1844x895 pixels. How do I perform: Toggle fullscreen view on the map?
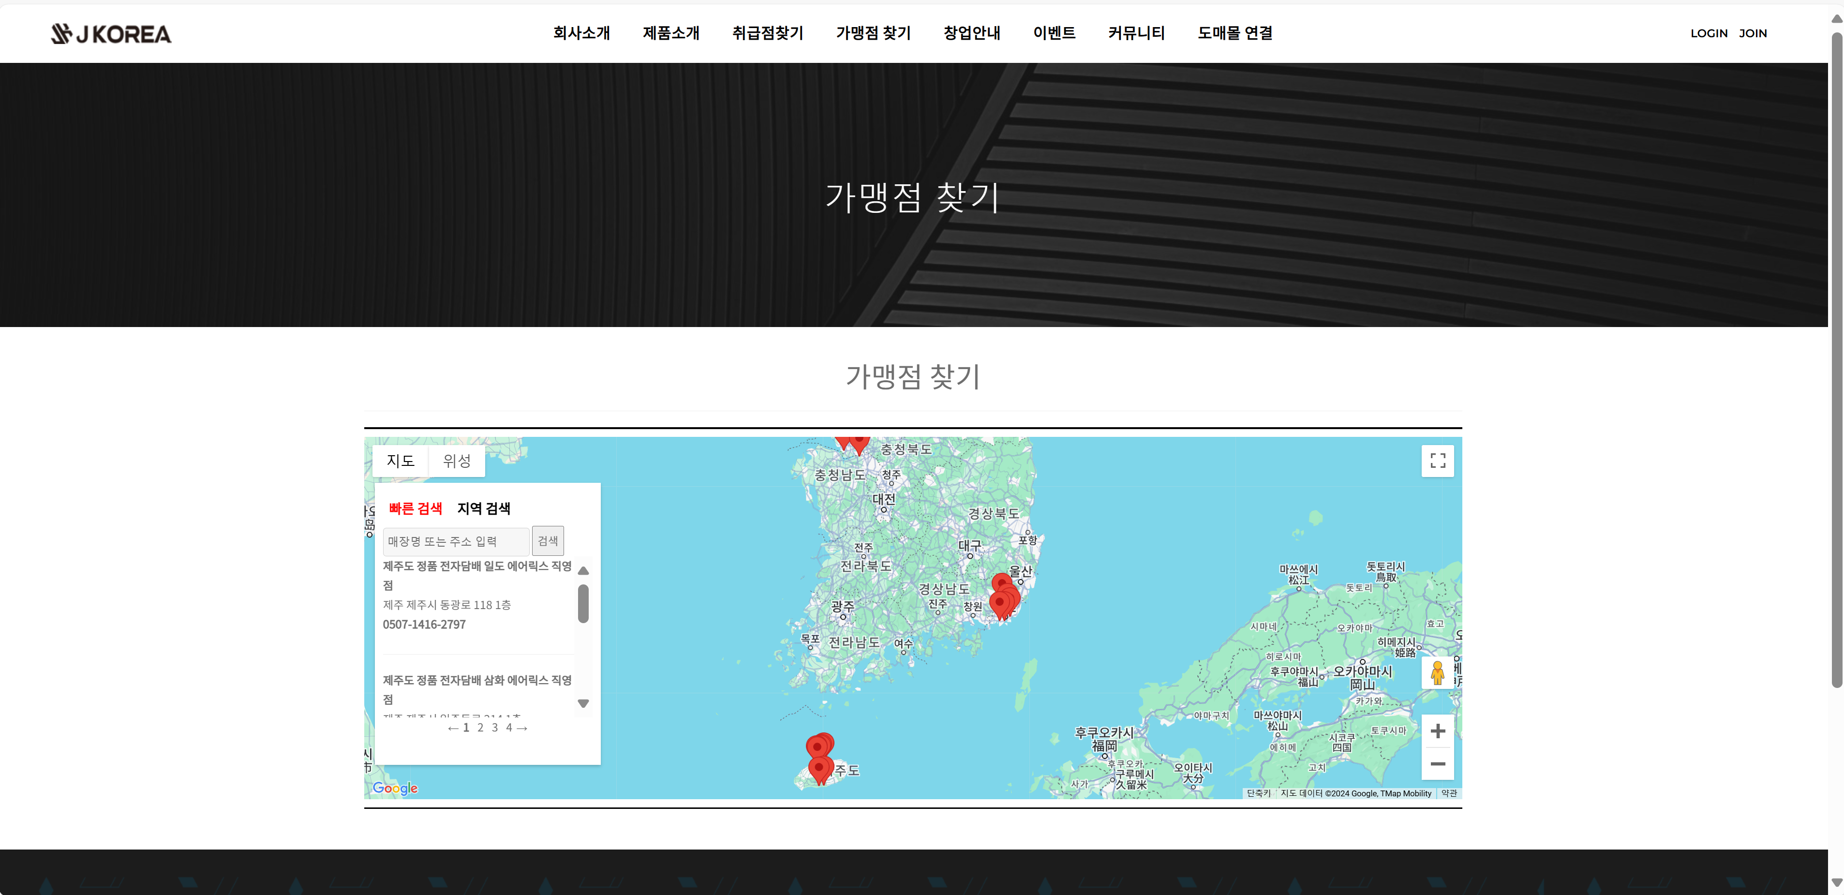point(1437,461)
